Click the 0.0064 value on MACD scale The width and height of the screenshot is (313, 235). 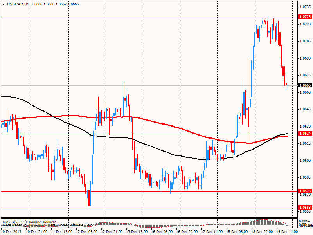[x=304, y=221]
